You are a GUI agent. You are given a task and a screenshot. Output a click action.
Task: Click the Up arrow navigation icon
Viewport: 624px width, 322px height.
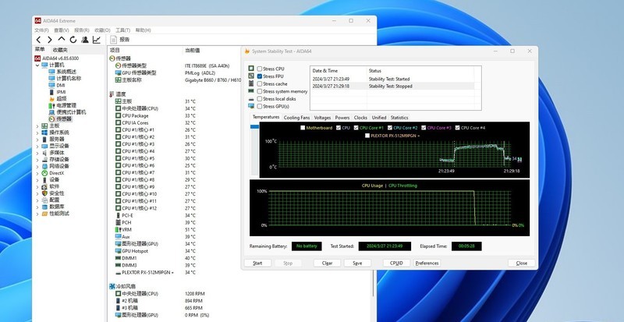(x=62, y=39)
